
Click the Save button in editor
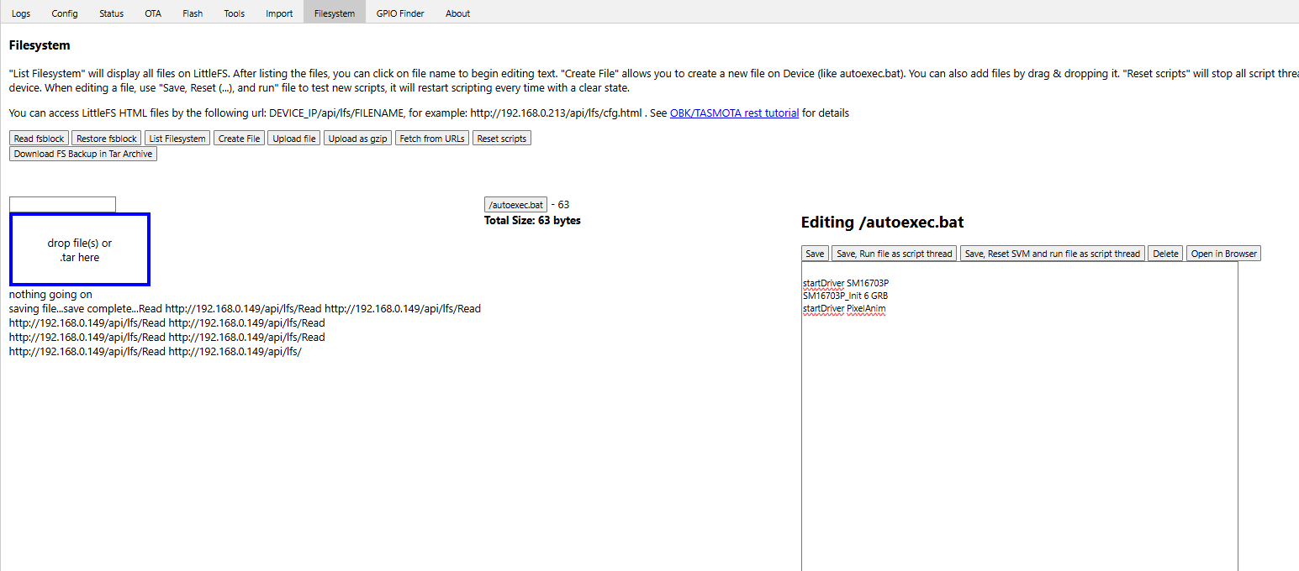(x=815, y=254)
